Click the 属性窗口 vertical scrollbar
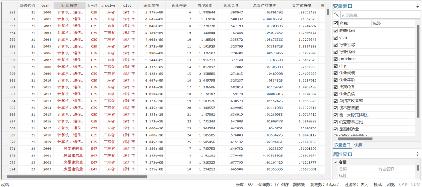422x187 pixels. [x=418, y=167]
